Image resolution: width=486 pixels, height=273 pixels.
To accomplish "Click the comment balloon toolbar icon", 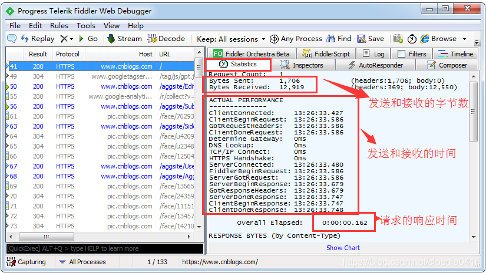I will click(12, 39).
